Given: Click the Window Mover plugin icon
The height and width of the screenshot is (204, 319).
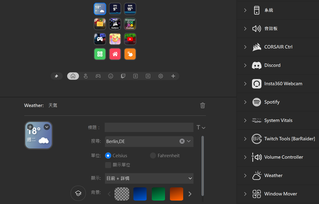Looking at the screenshot, I should click(x=257, y=194).
